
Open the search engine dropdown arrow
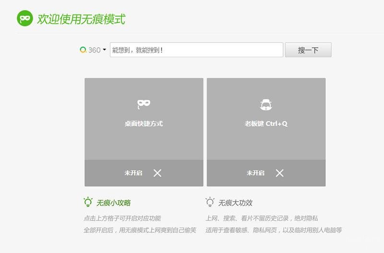point(105,50)
